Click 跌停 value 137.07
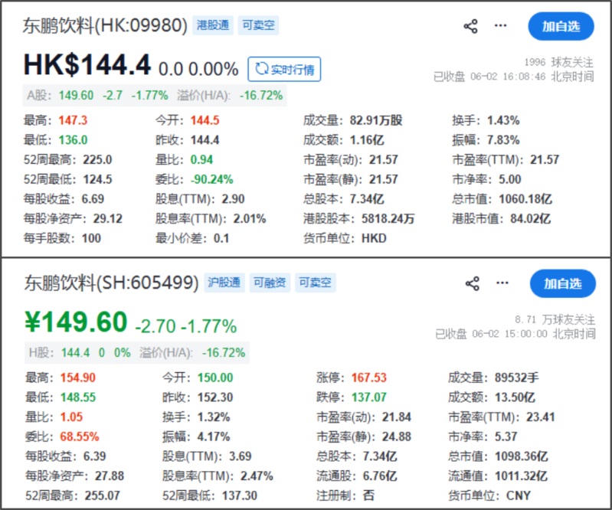The image size is (612, 510). 369,397
